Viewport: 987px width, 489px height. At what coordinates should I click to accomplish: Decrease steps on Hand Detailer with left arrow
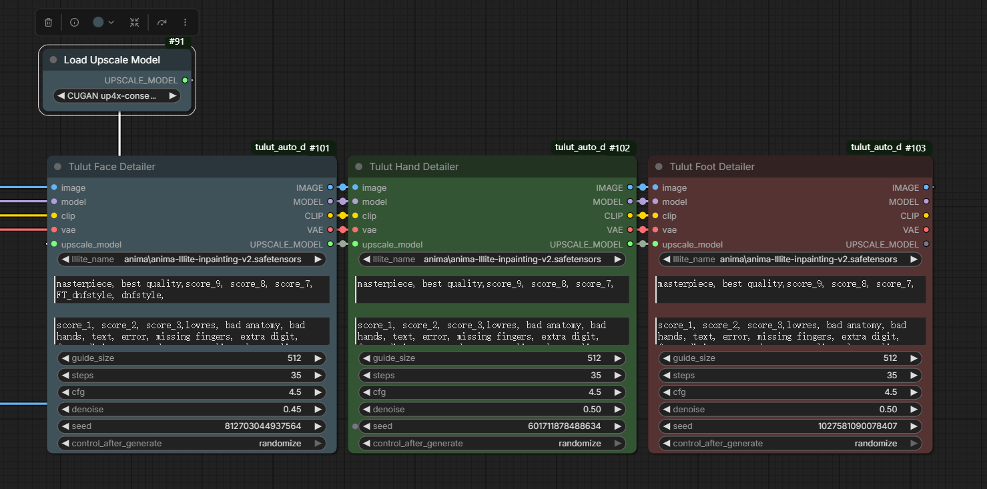tap(366, 376)
